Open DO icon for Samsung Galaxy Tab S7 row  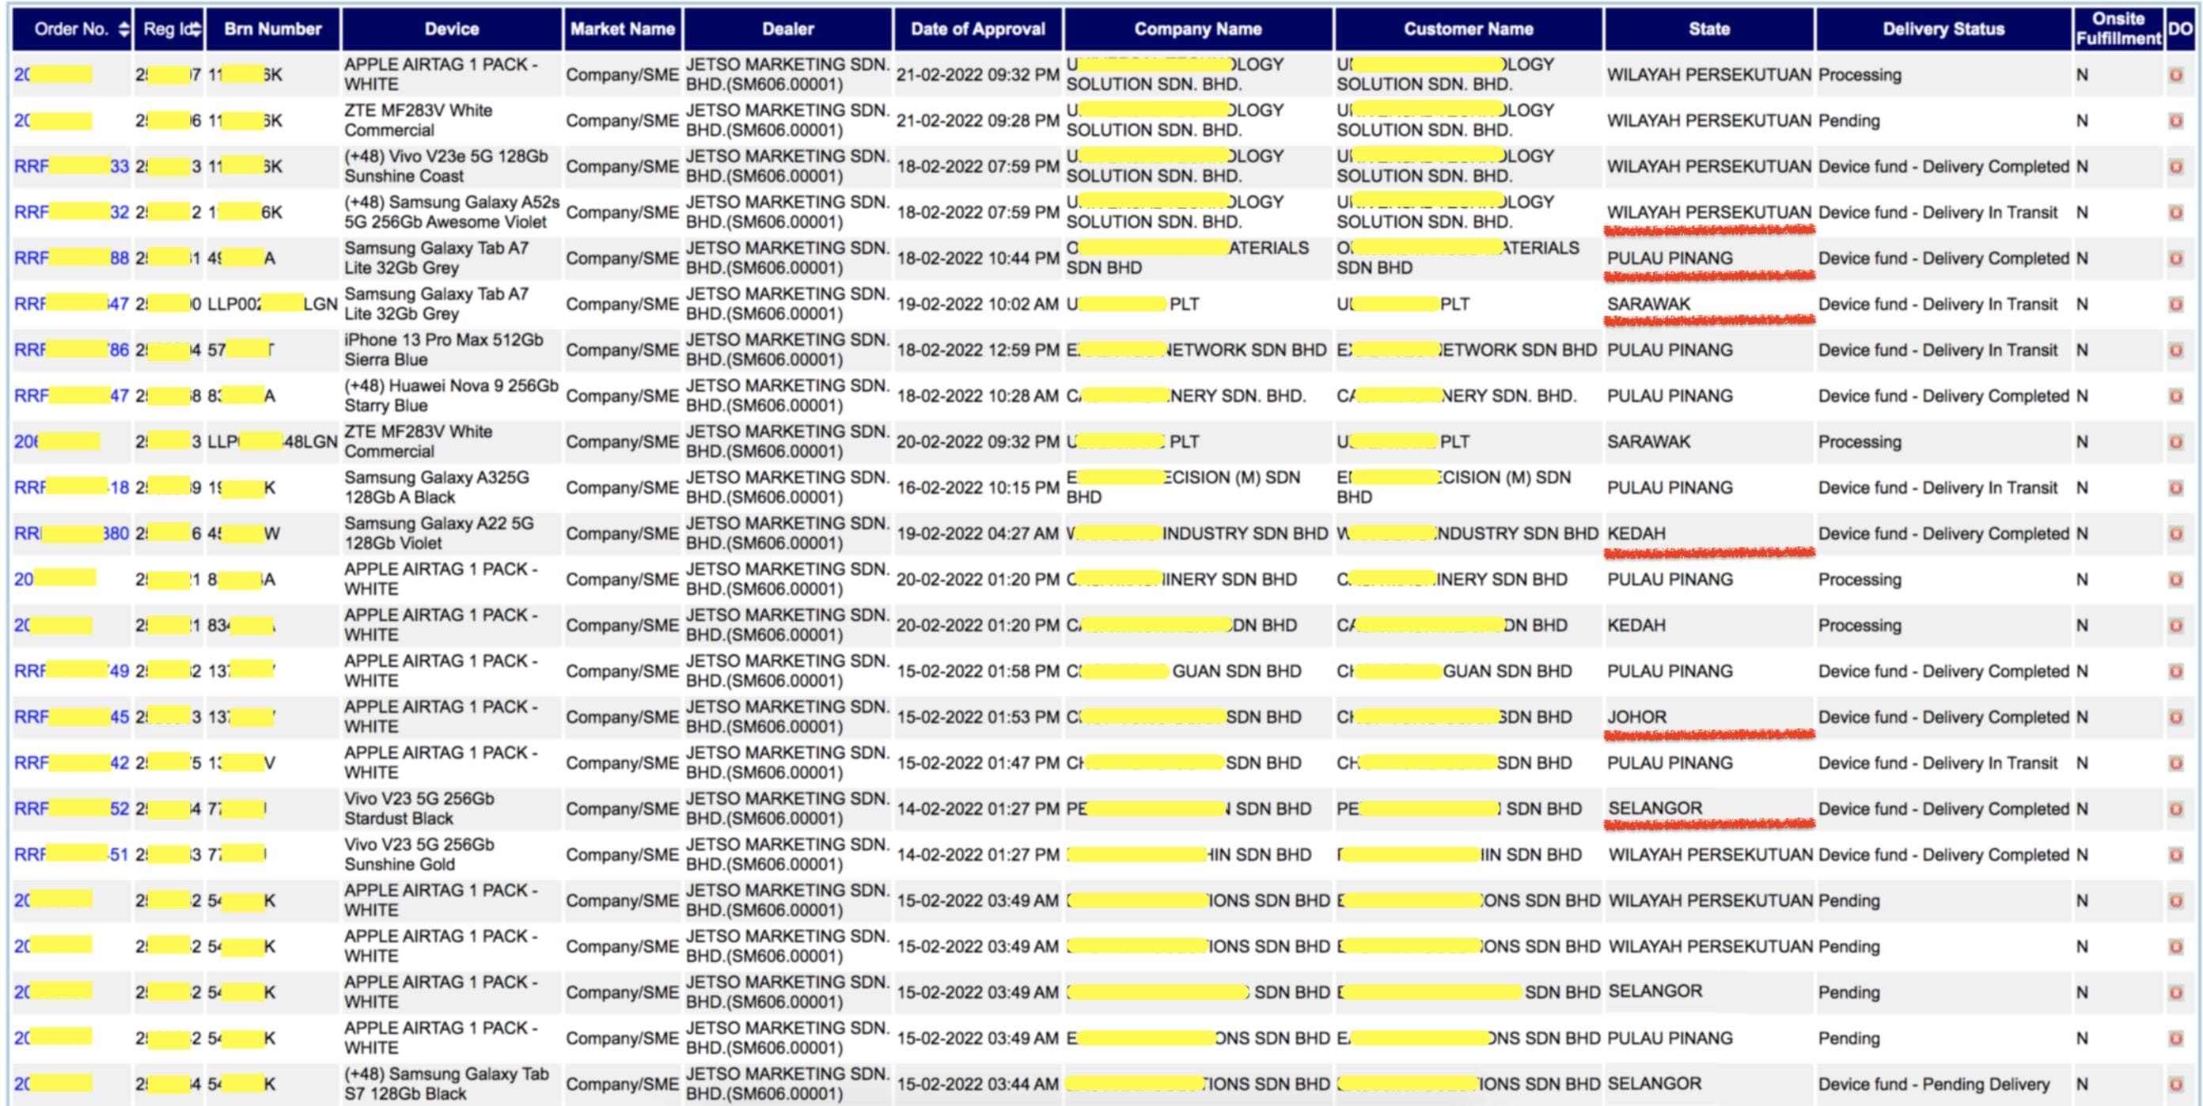(2176, 1085)
